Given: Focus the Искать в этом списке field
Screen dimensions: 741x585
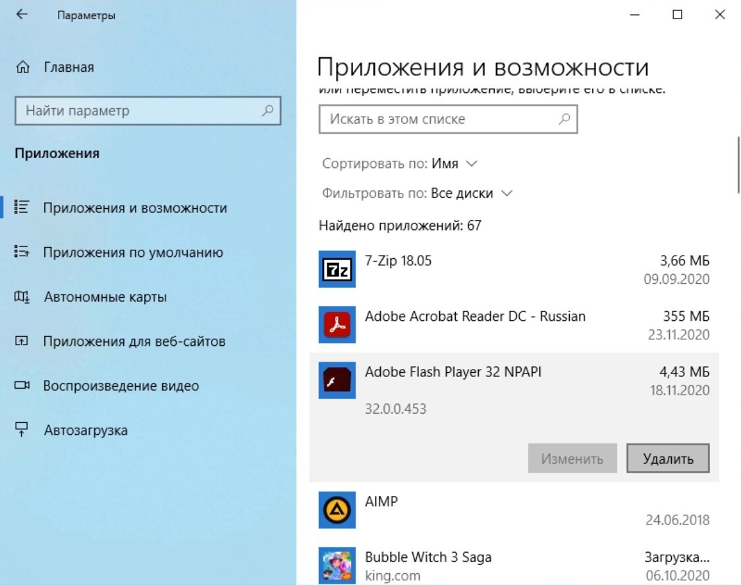Looking at the screenshot, I should point(448,119).
